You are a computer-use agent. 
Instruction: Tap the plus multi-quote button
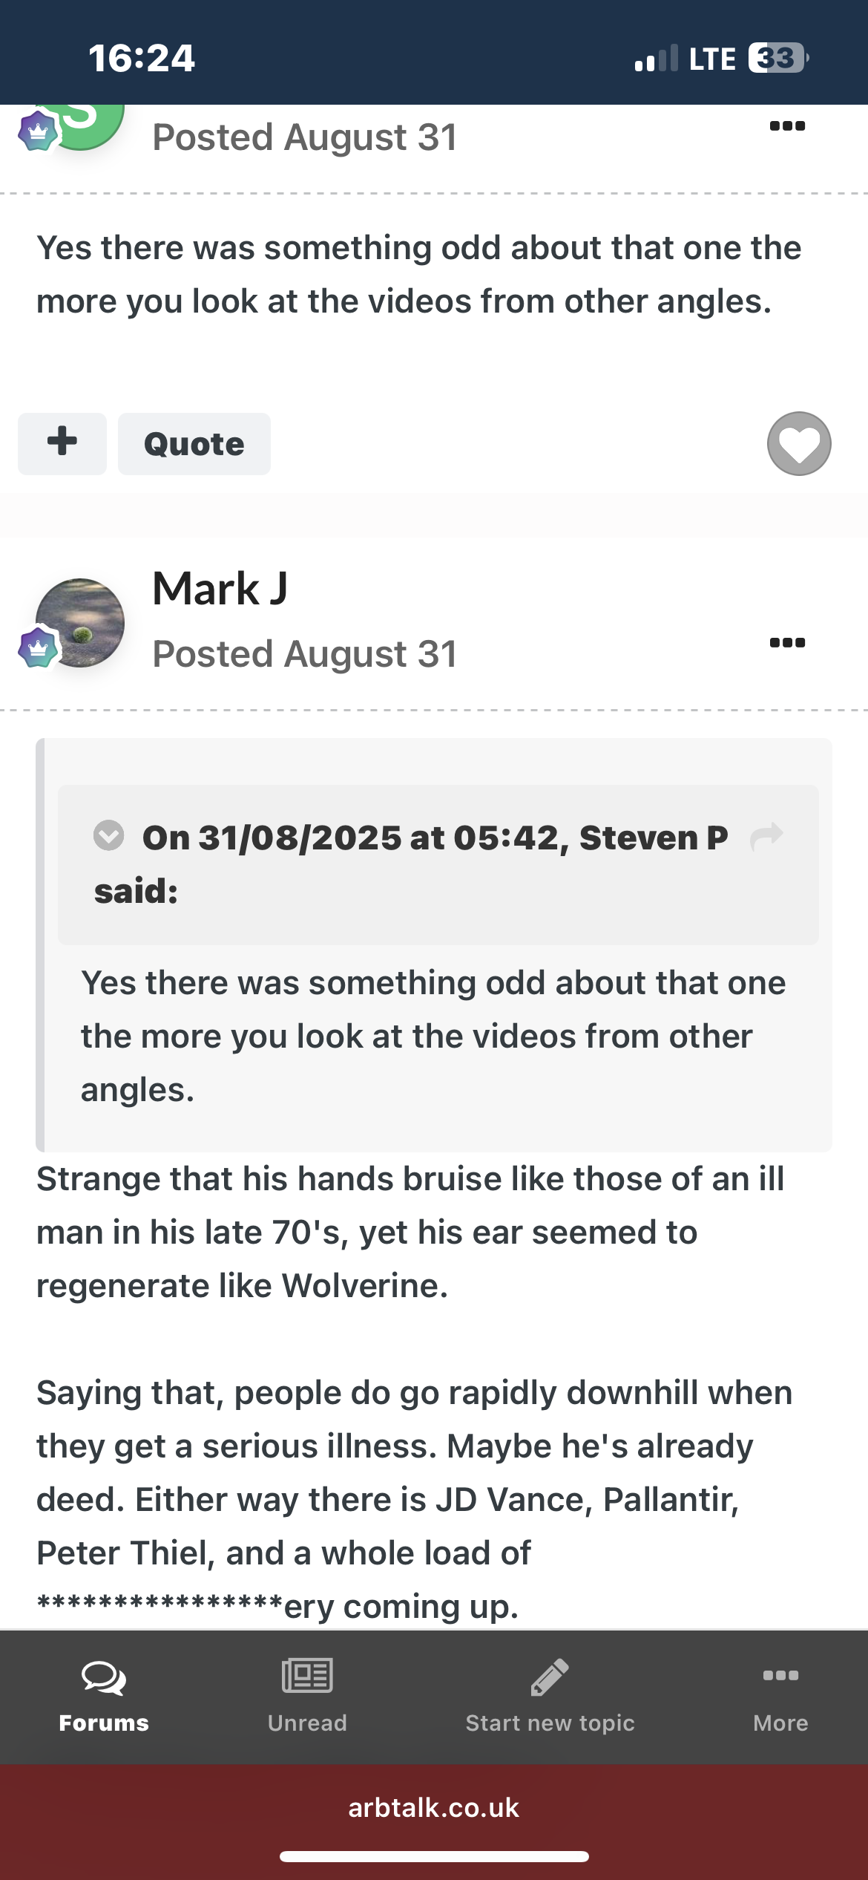click(x=62, y=443)
